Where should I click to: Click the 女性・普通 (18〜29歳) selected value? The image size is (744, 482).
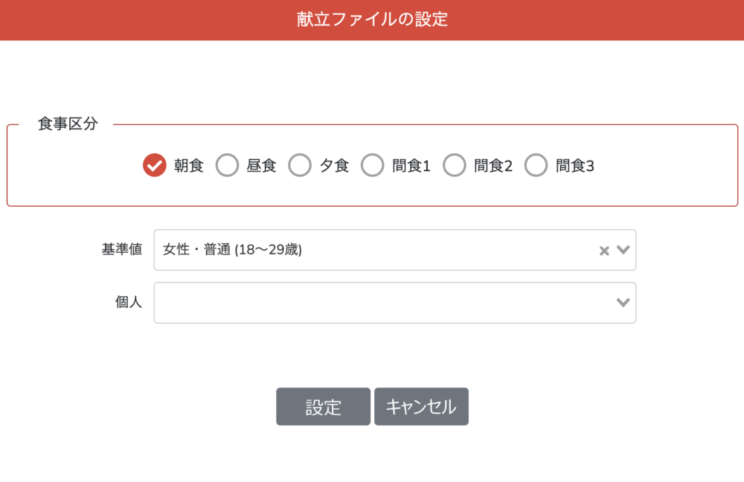(232, 250)
